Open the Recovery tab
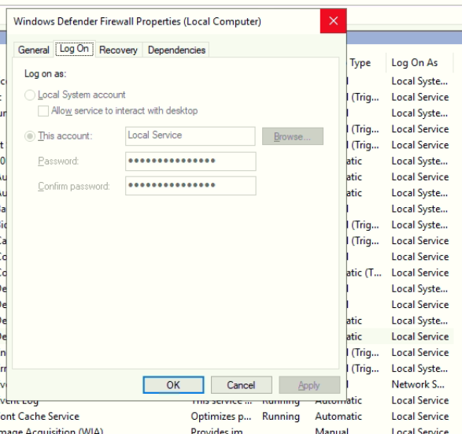The image size is (462, 434). click(x=118, y=50)
